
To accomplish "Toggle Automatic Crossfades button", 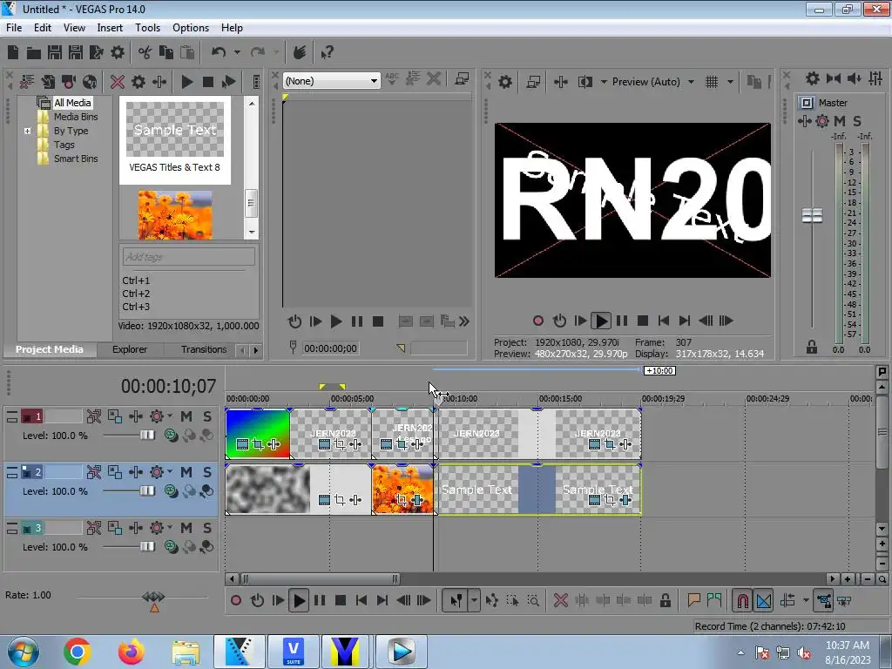I will click(764, 600).
